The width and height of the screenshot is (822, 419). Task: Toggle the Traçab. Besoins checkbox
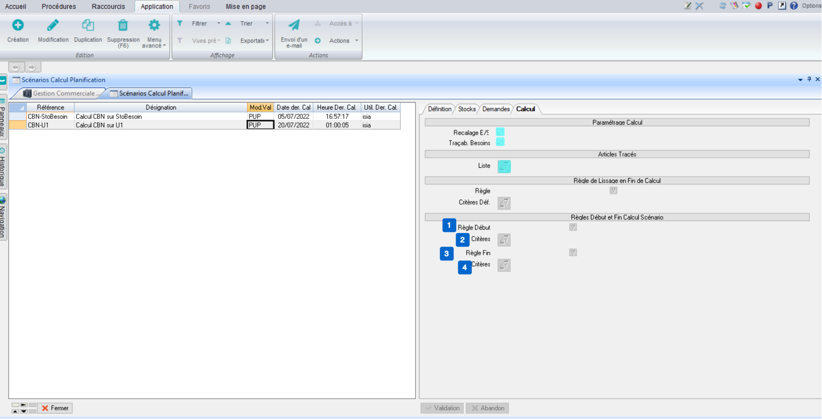[x=500, y=142]
